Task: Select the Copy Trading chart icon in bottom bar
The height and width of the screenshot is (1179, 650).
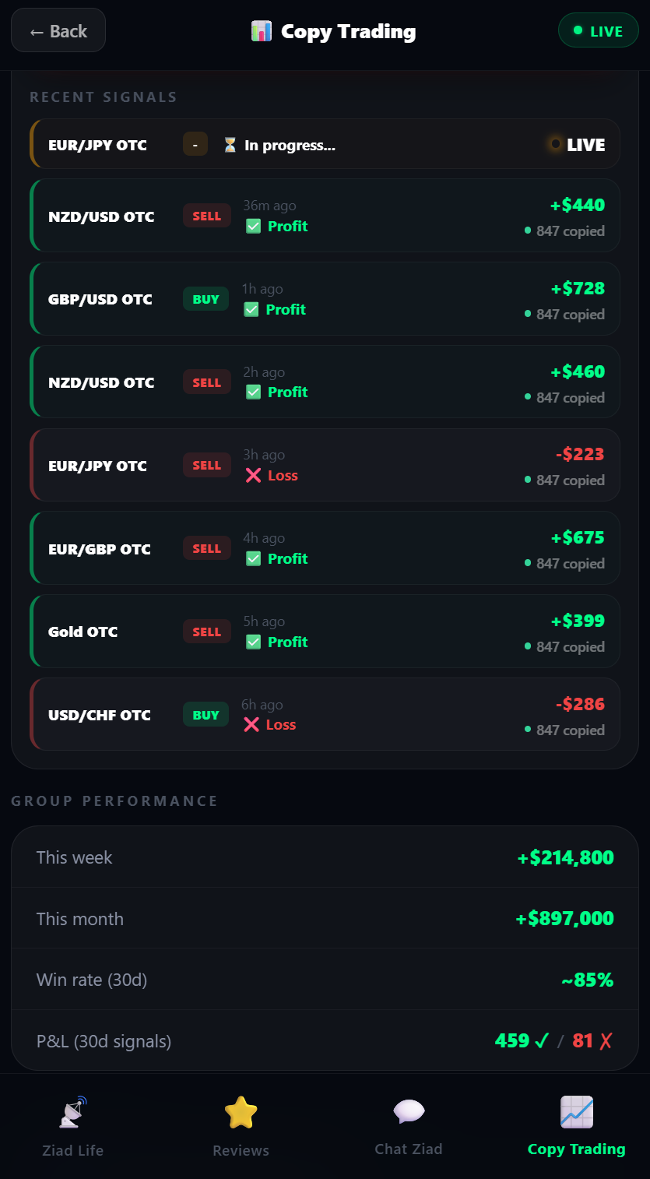Action: [x=577, y=1111]
